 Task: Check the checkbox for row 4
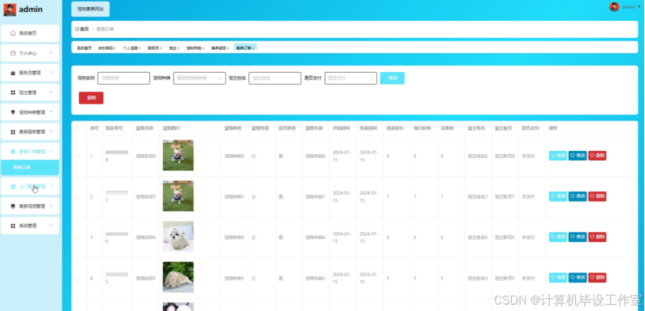(77, 278)
